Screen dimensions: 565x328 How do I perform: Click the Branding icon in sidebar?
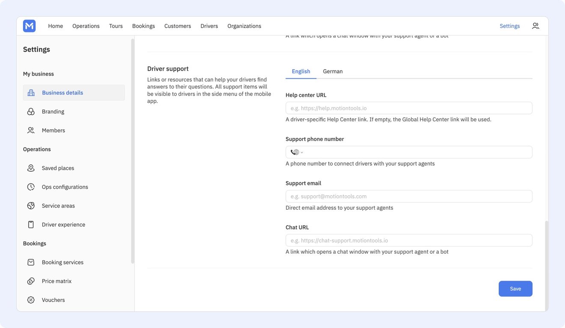point(31,111)
